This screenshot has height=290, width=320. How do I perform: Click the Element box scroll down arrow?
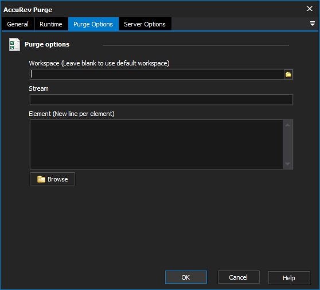288,164
